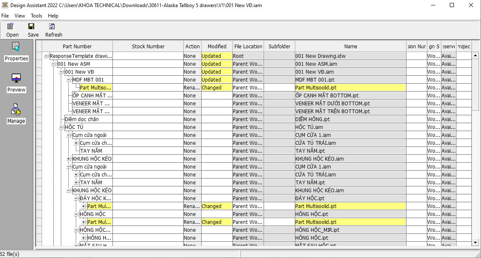This screenshot has height=258, width=481.
Task: Click the vertical scrollbar thumb
Action: pos(475,85)
